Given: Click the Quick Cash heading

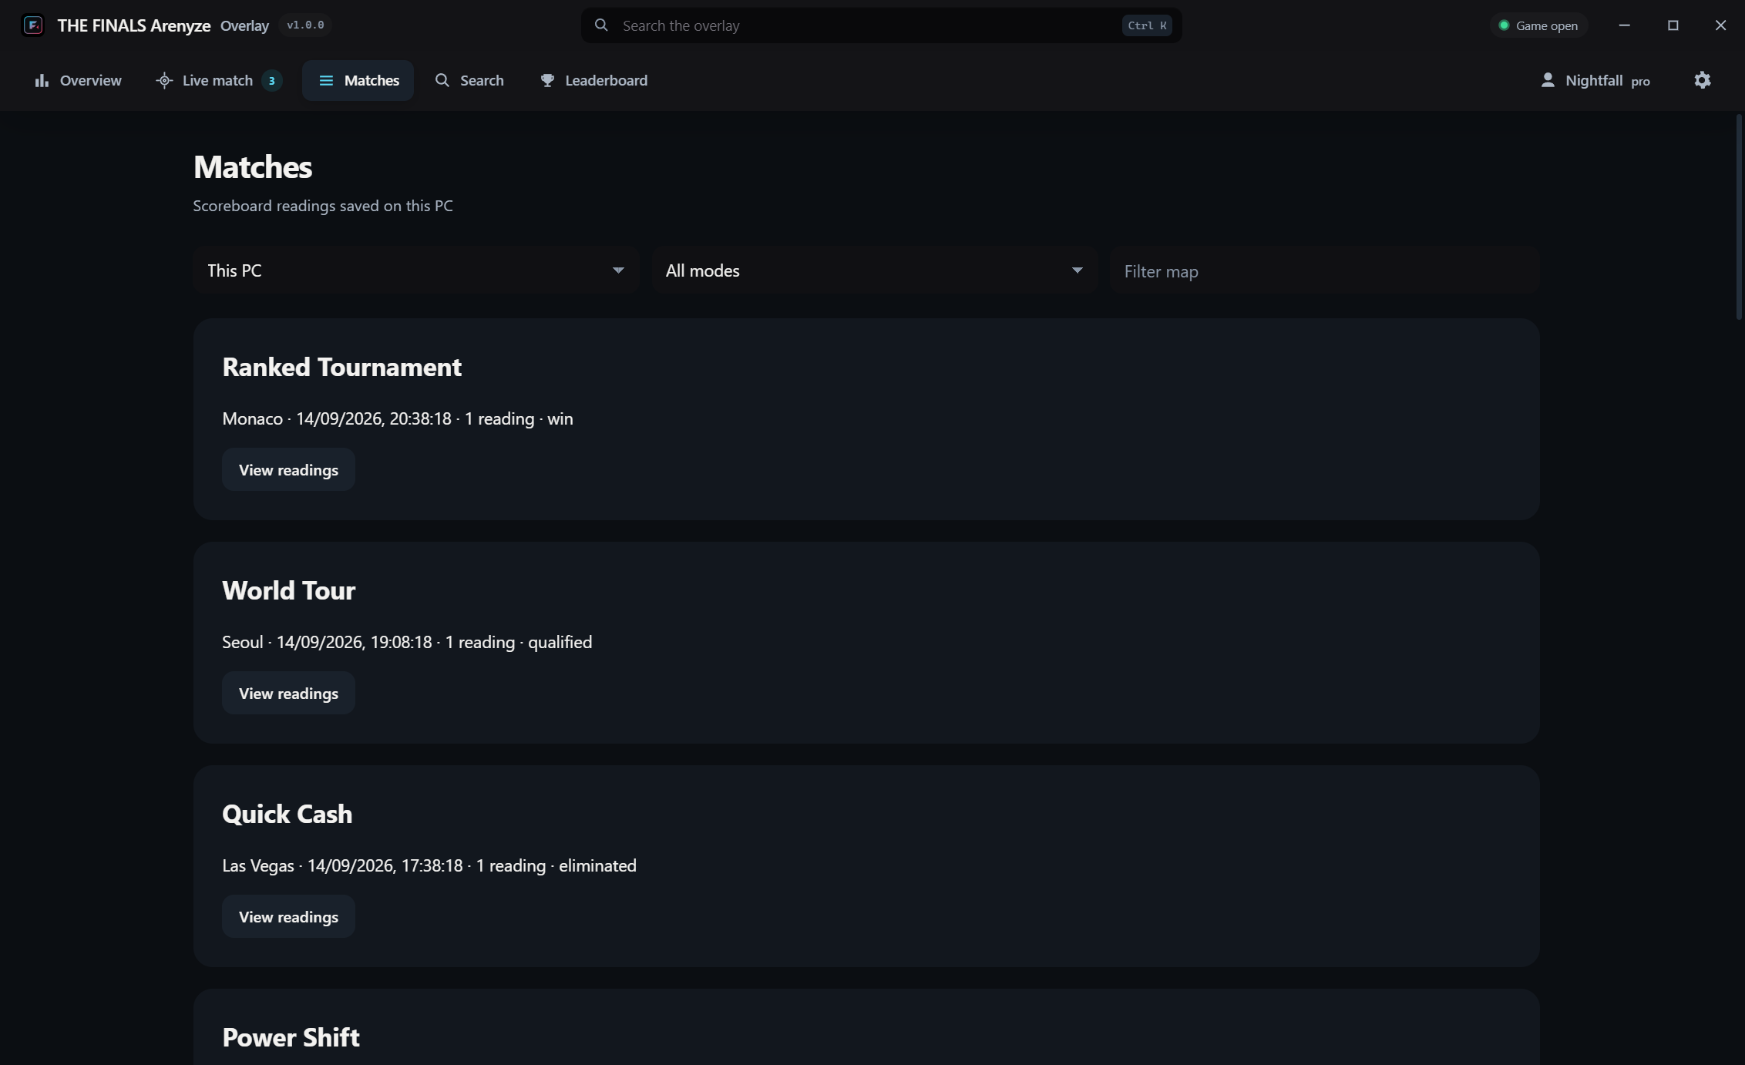Looking at the screenshot, I should click(287, 814).
